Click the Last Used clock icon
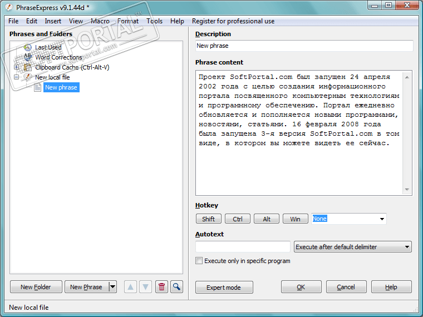Screen dimensions: 423x317 point(27,47)
